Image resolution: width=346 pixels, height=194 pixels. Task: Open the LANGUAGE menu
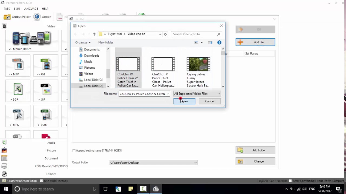pyautogui.click(x=31, y=9)
